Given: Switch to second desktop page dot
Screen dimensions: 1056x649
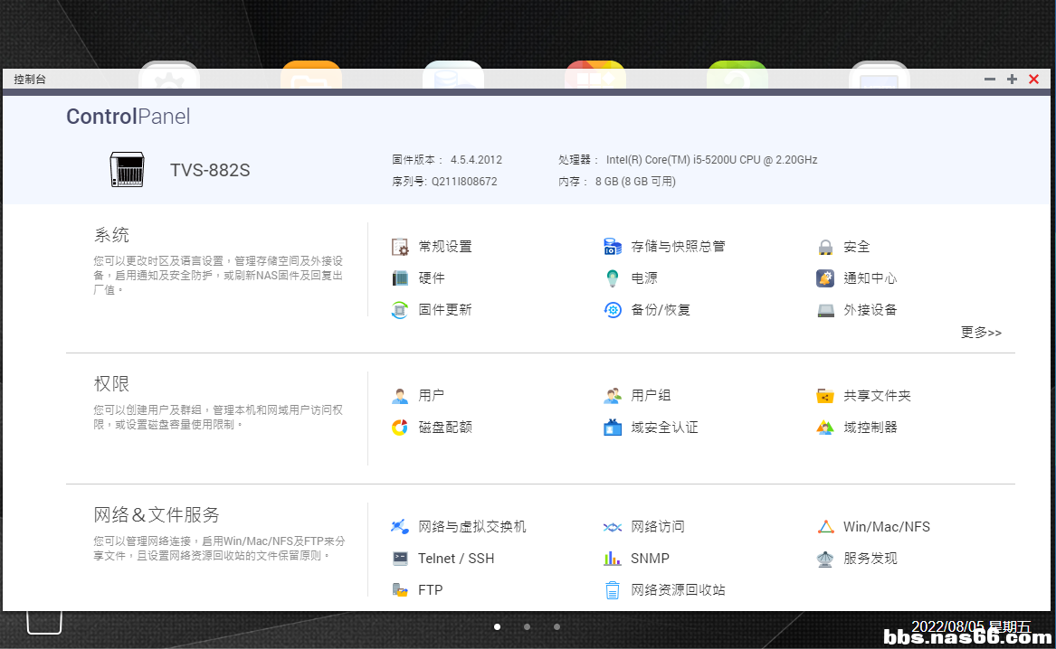Looking at the screenshot, I should [x=527, y=626].
